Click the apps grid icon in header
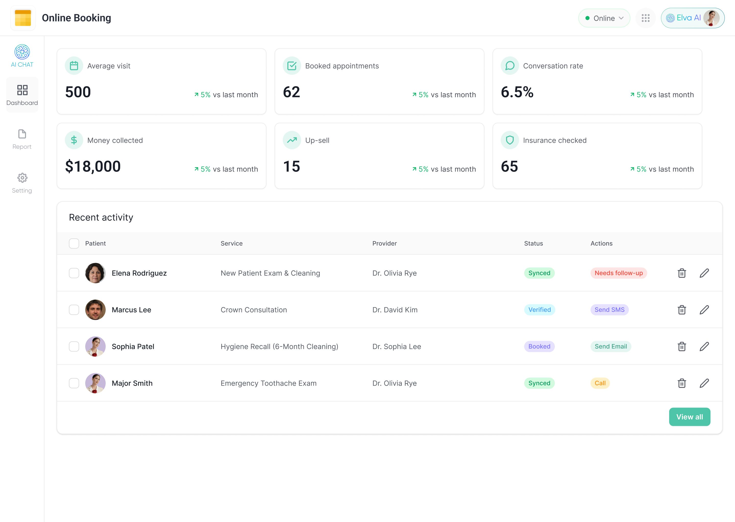The image size is (735, 522). (645, 18)
